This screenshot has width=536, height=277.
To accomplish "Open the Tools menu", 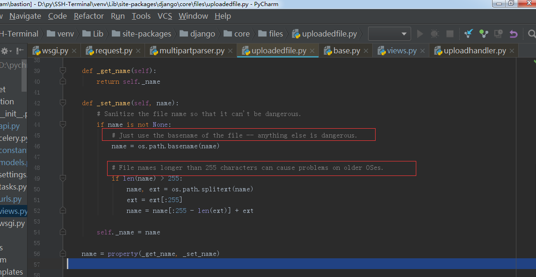I will tap(141, 16).
